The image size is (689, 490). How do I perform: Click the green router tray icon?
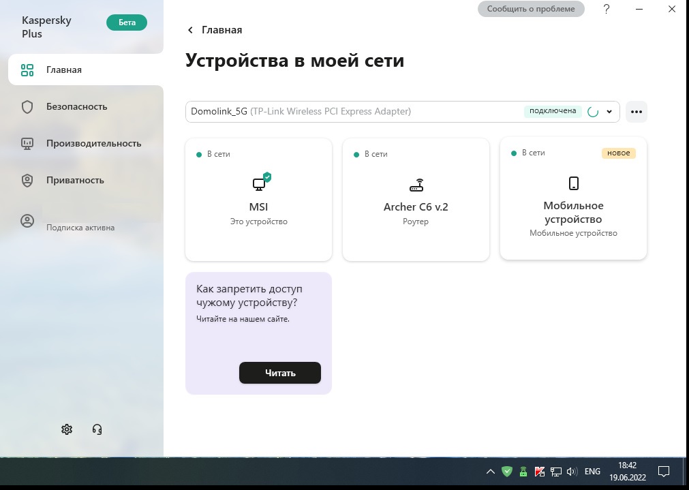(523, 472)
